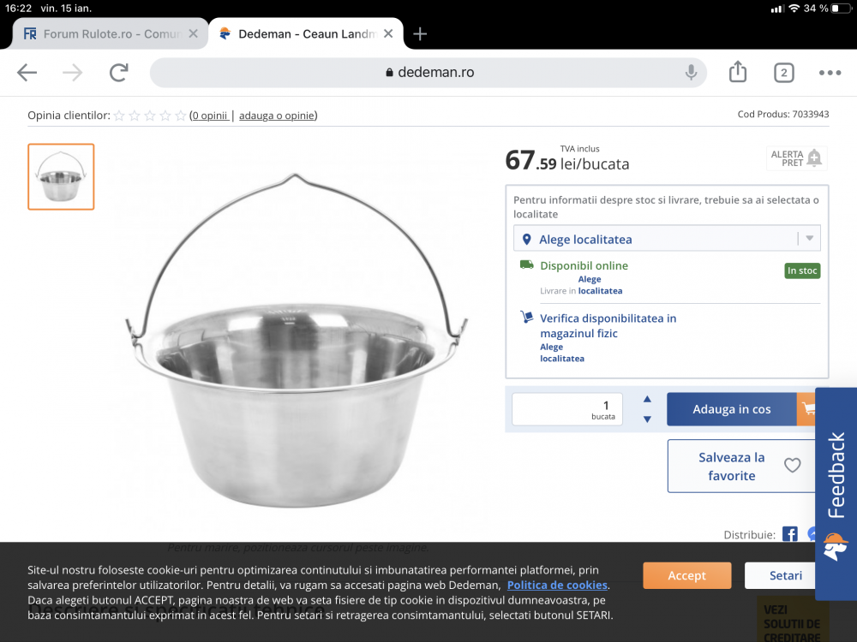The height and width of the screenshot is (642, 857).
Task: Show the open tabs switcher
Action: pyautogui.click(x=783, y=73)
